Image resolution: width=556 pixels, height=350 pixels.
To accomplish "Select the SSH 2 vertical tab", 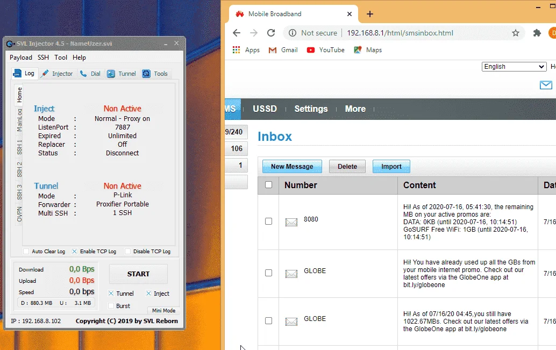I will click(19, 169).
